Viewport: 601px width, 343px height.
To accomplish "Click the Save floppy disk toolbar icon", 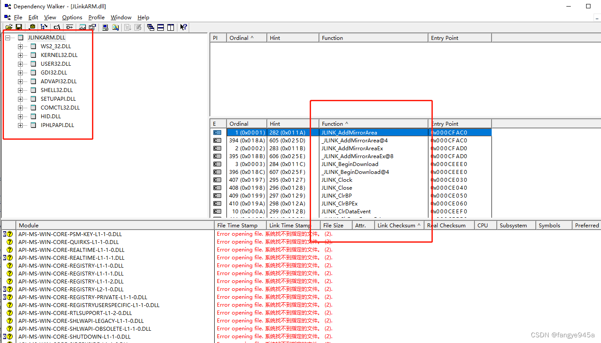I will point(19,27).
